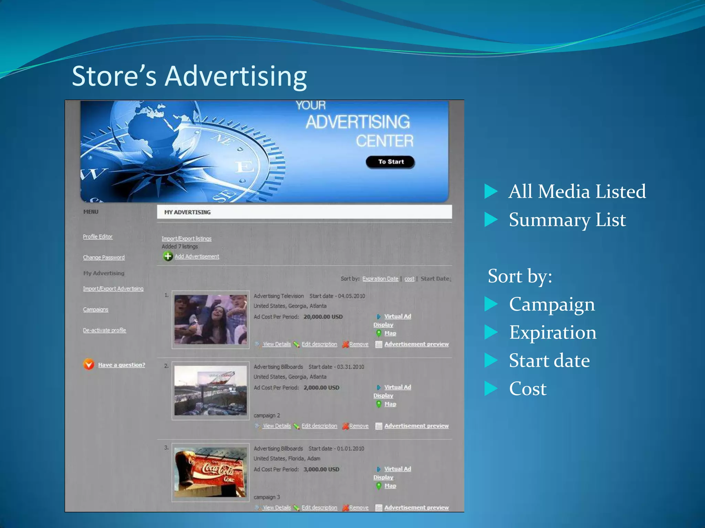Click the Virtual Ad Display play arrow icon for listing 3
The image size is (705, 528).
pos(379,469)
